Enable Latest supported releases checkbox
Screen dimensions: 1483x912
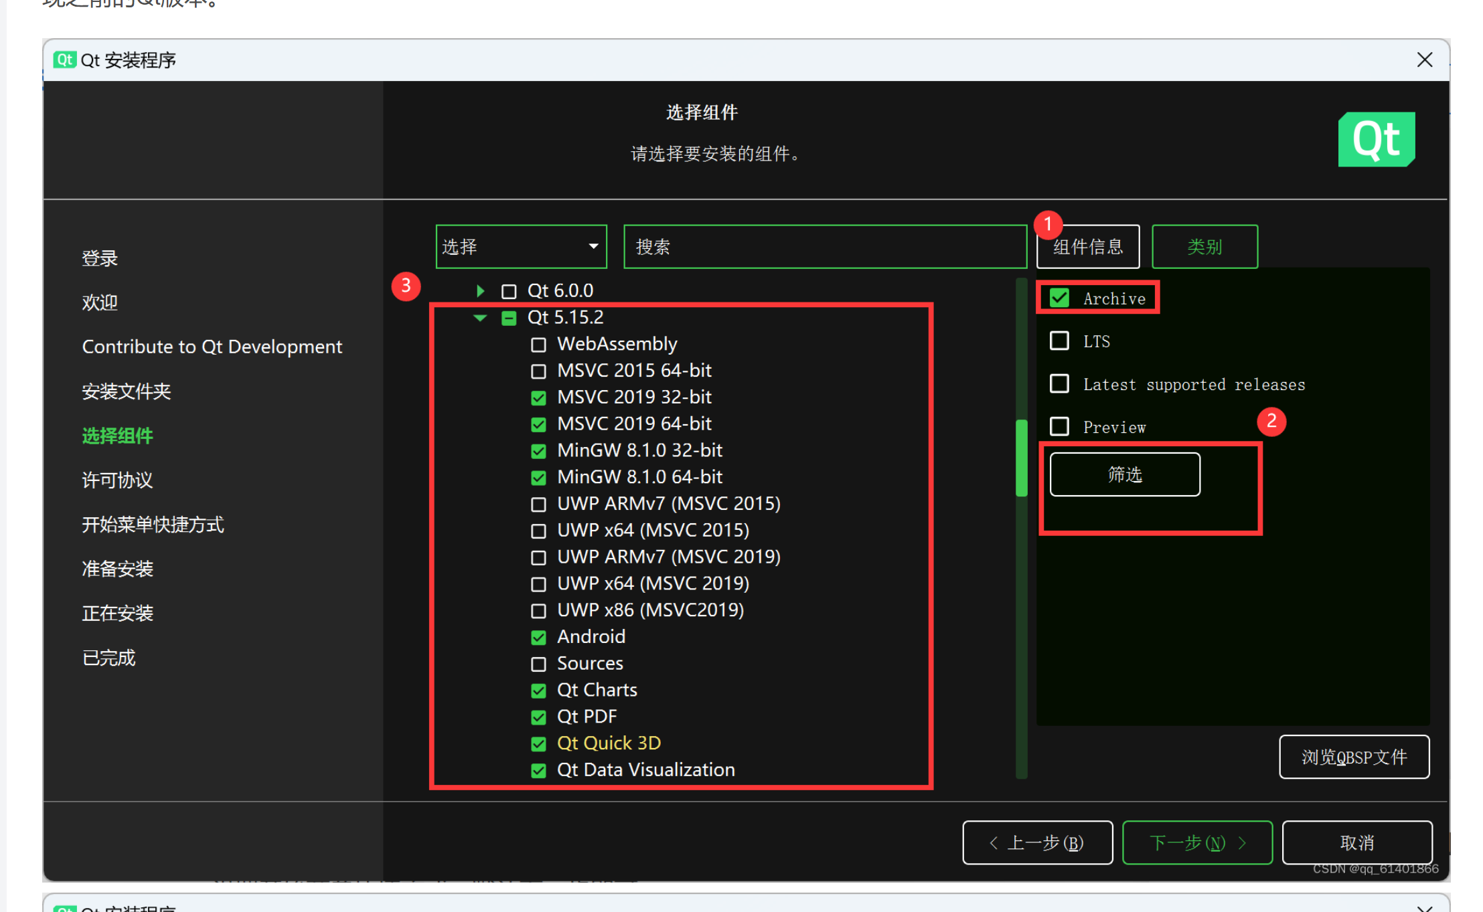click(1059, 383)
